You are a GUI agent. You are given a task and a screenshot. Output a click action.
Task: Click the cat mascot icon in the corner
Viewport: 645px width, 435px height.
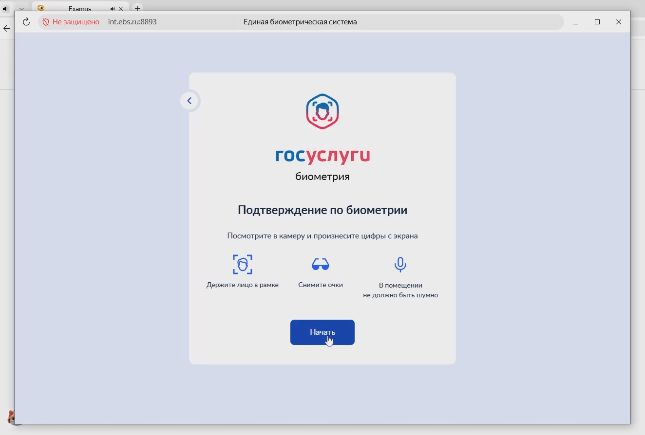point(11,417)
